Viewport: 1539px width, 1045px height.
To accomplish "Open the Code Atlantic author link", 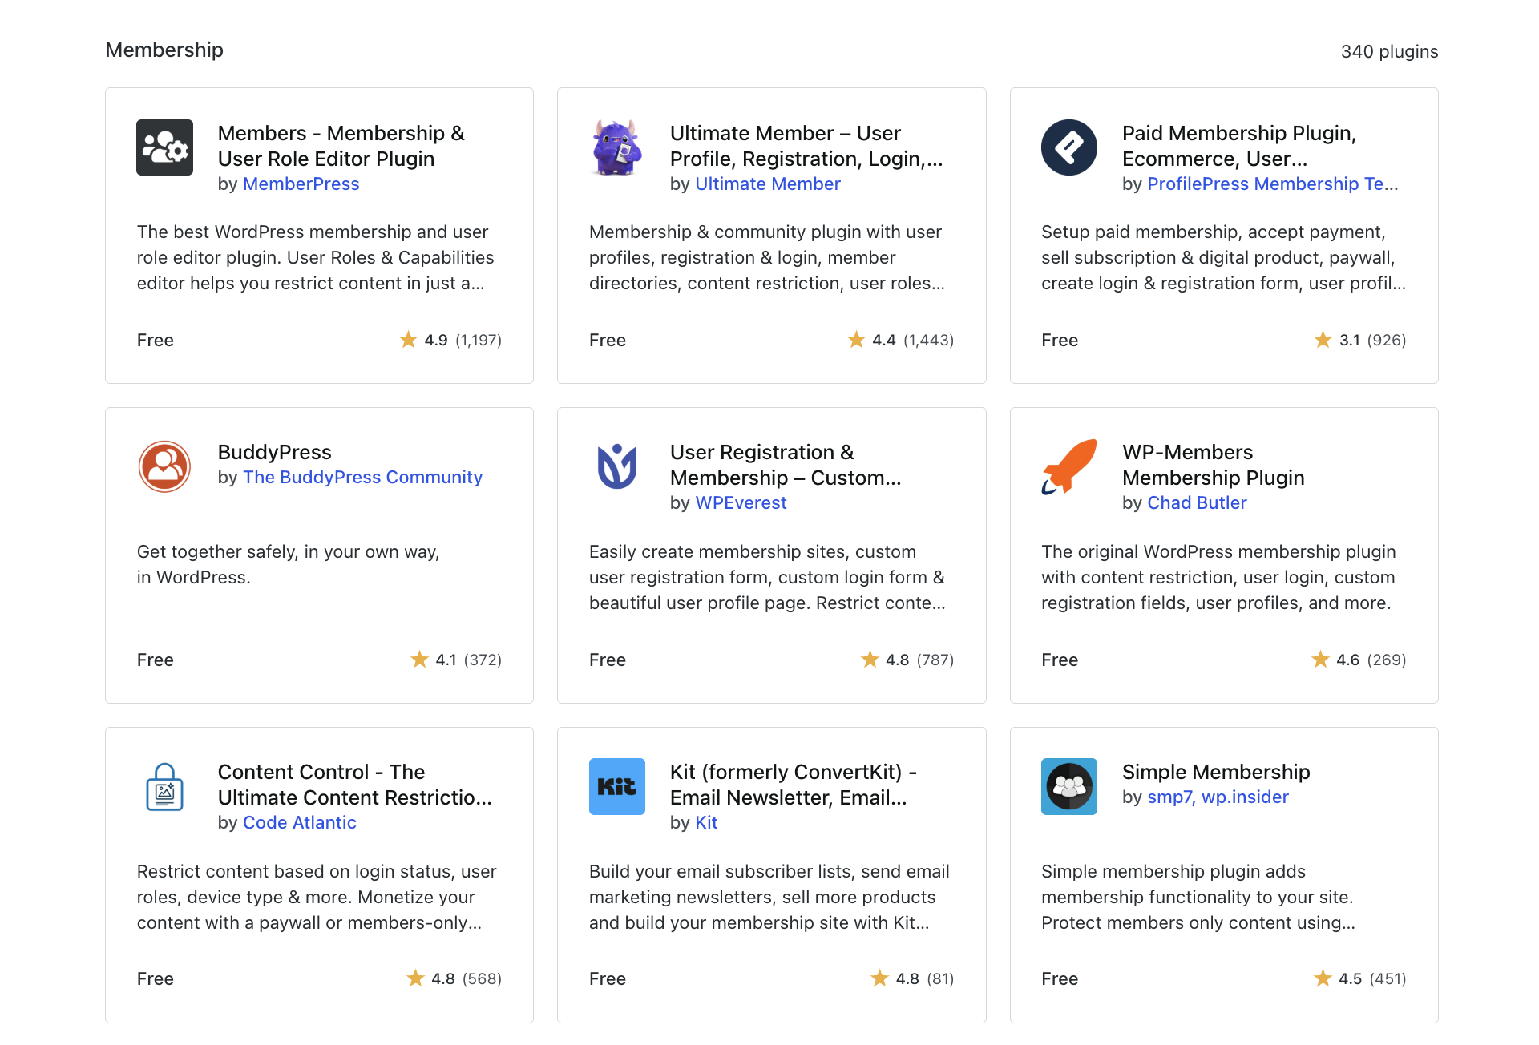I will pos(299,823).
